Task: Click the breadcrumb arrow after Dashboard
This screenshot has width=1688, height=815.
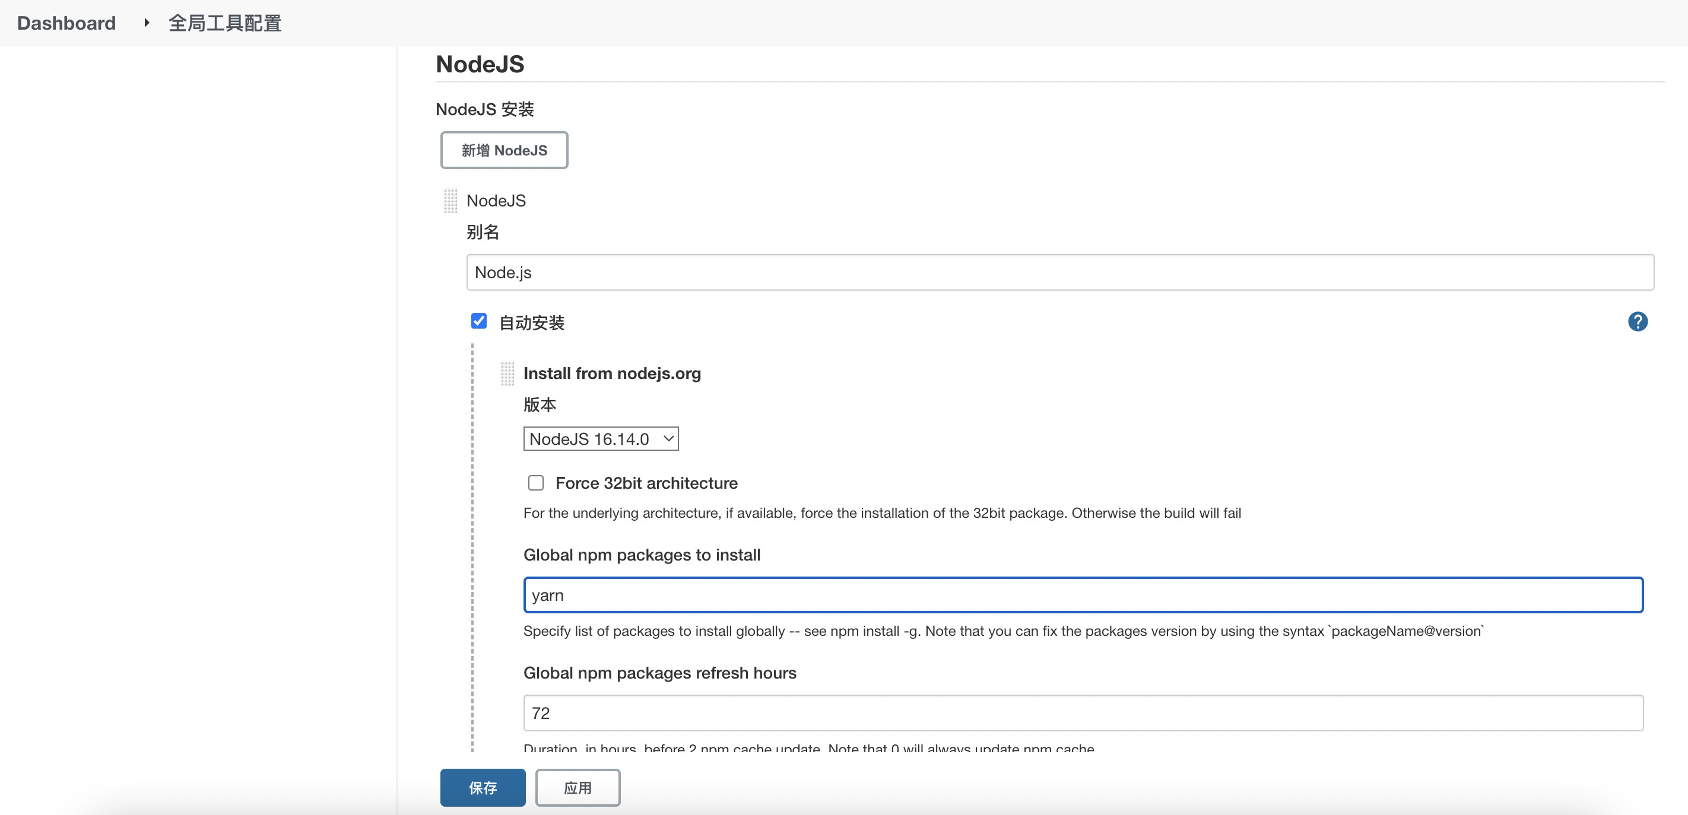Action: 147,23
